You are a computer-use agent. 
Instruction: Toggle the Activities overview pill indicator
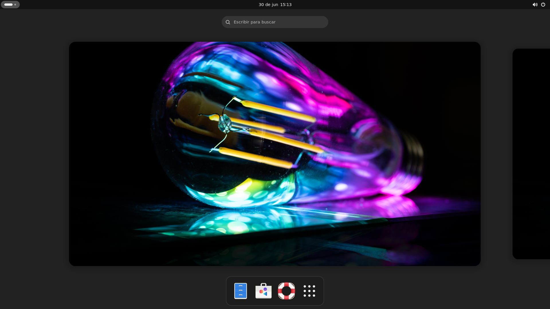point(10,5)
